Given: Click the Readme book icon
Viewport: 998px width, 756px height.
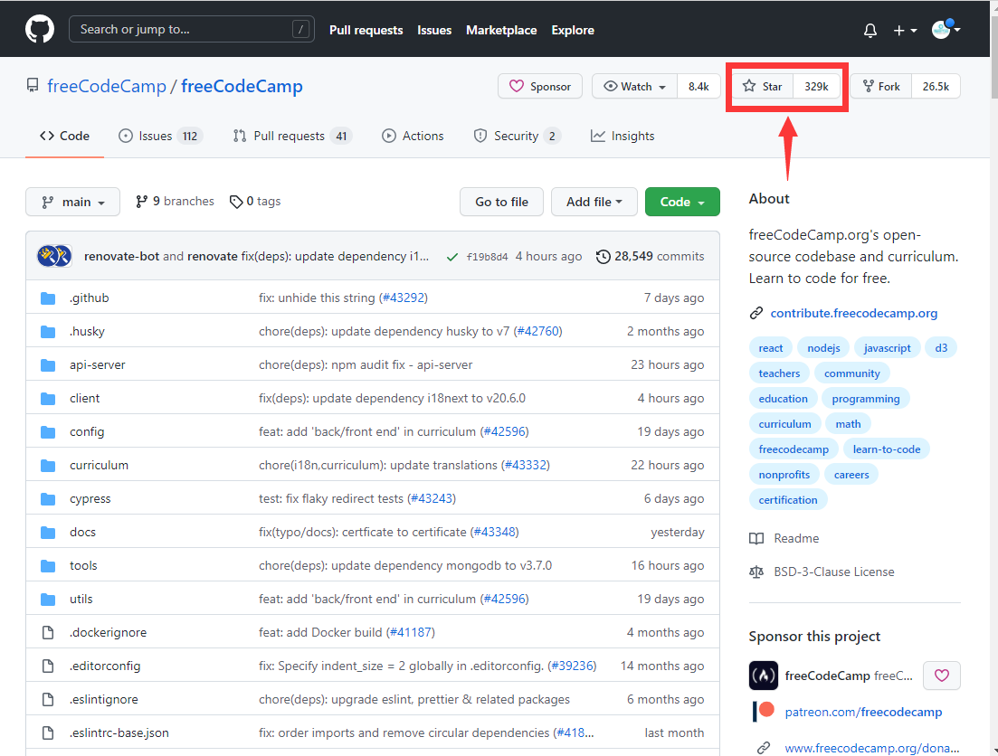Looking at the screenshot, I should click(756, 538).
